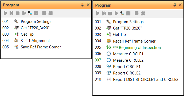Click the run-from-cursor icon in right toolbar

point(116,13)
